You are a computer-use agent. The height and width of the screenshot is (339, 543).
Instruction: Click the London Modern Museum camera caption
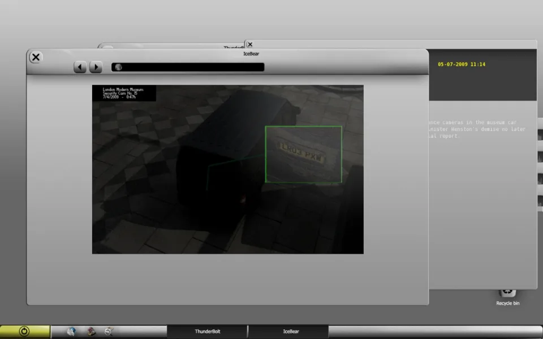123,93
